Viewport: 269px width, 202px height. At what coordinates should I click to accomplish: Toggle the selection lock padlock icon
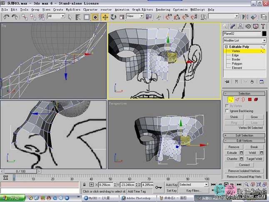pos(85,185)
